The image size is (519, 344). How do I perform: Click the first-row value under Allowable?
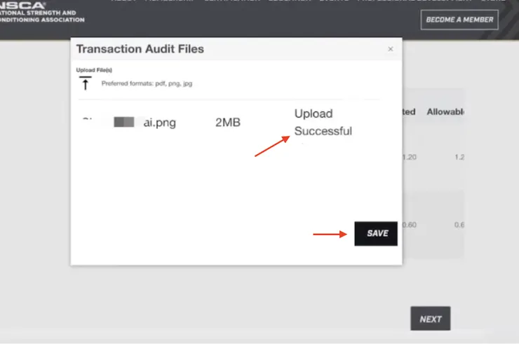tap(459, 157)
